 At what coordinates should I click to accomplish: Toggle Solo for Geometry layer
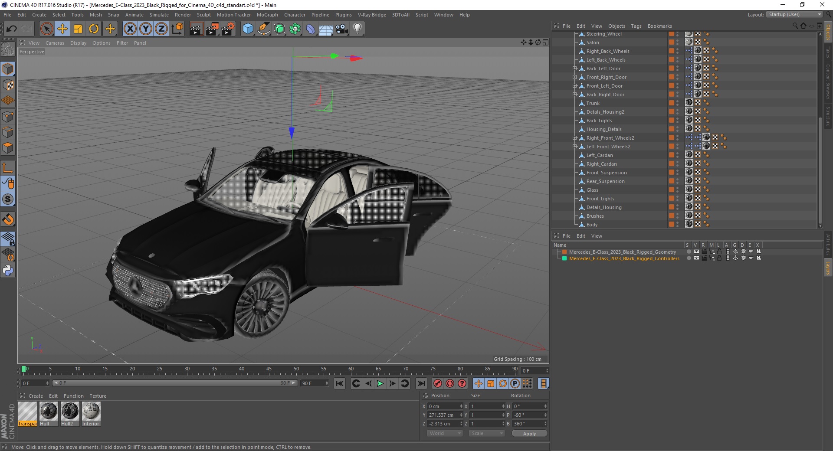click(x=689, y=252)
